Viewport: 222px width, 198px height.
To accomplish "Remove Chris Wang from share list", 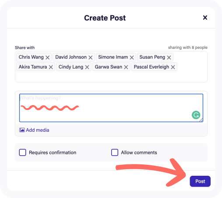I will click(47, 58).
